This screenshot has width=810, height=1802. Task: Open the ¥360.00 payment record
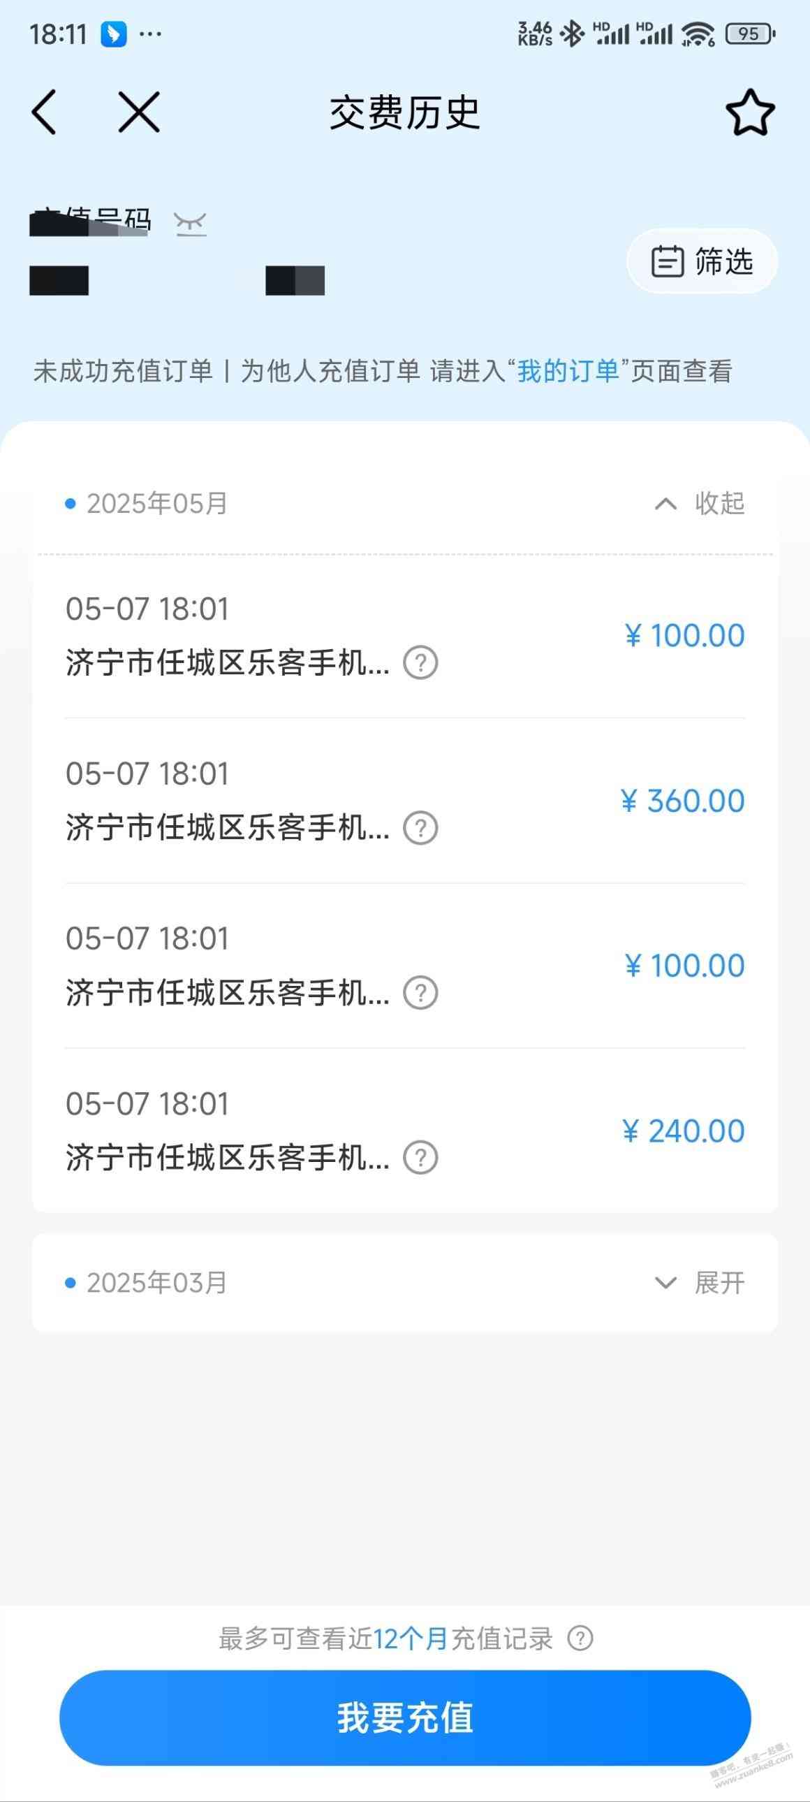(404, 801)
